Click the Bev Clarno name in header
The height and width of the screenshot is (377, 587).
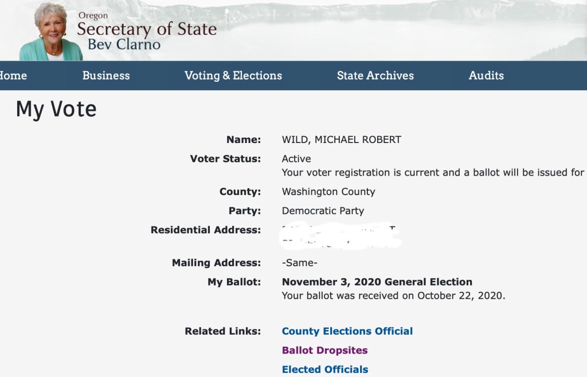(124, 45)
